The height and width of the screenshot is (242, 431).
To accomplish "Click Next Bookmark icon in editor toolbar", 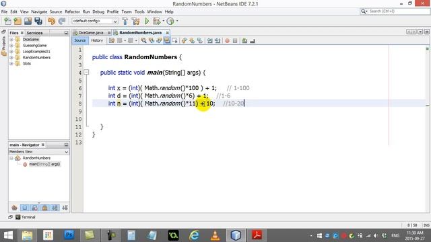I will 192,40.
